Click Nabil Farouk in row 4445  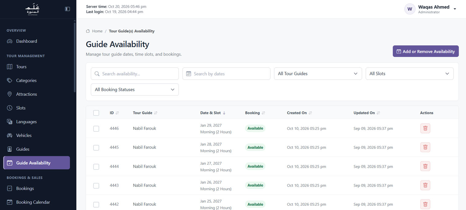[x=144, y=147]
